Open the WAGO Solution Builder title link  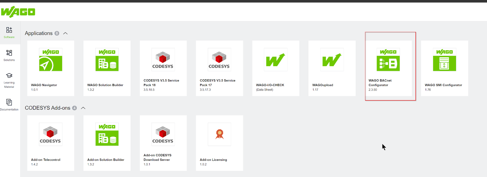point(105,85)
